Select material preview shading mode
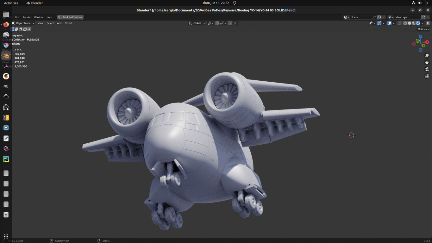The height and width of the screenshot is (243, 432). pos(414,23)
